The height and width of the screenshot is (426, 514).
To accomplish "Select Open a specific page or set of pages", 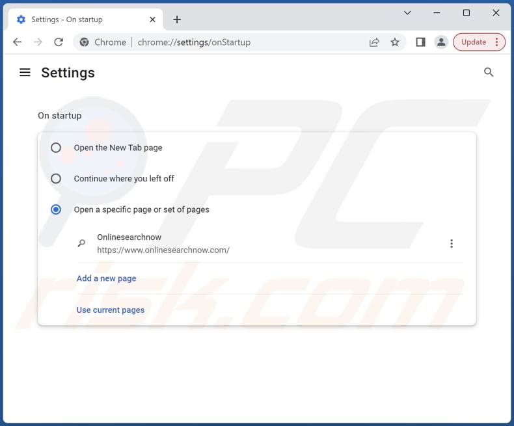I will pos(56,209).
